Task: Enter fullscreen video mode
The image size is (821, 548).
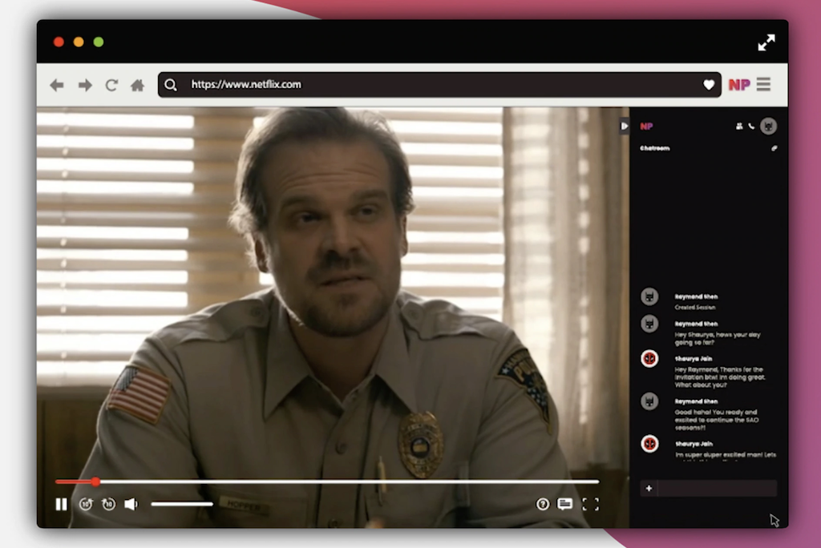Action: coord(590,504)
